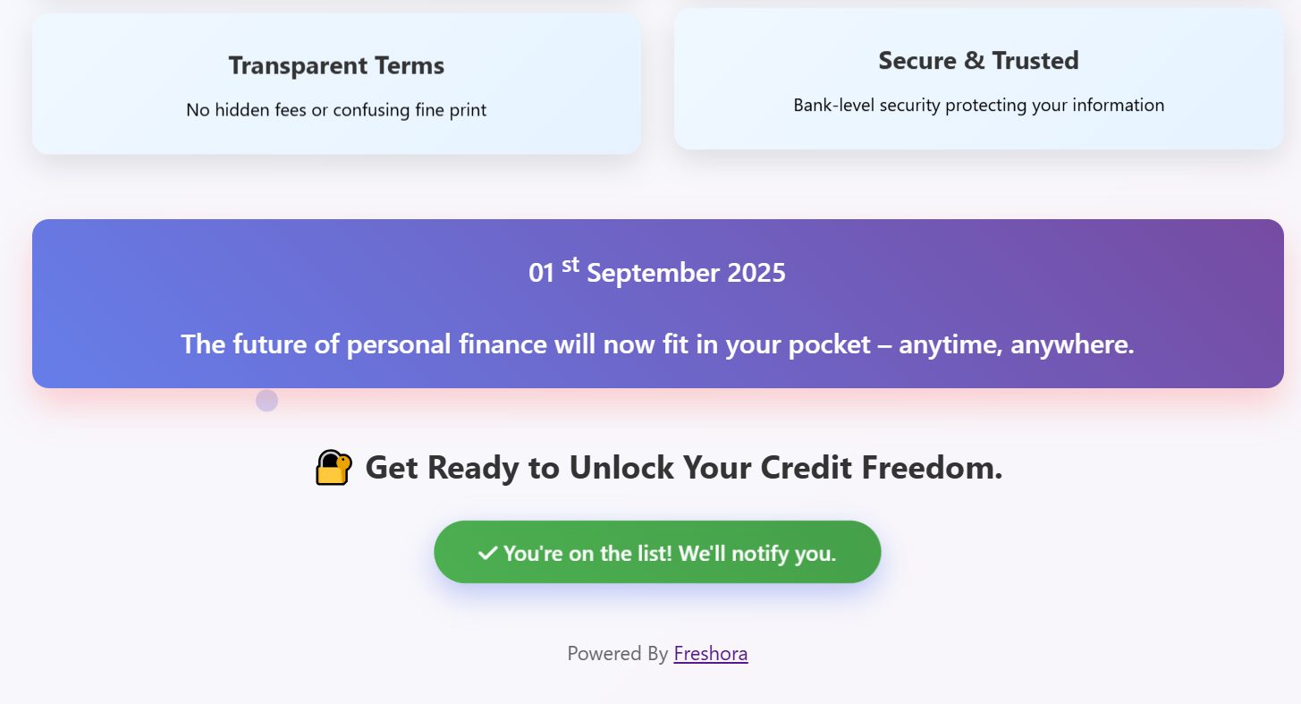Click the "Powered By" footer text
The image size is (1301, 704).
click(617, 654)
